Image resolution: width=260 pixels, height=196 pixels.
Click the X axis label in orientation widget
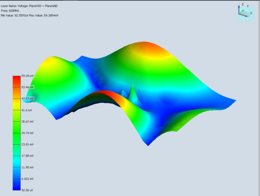click(x=251, y=13)
